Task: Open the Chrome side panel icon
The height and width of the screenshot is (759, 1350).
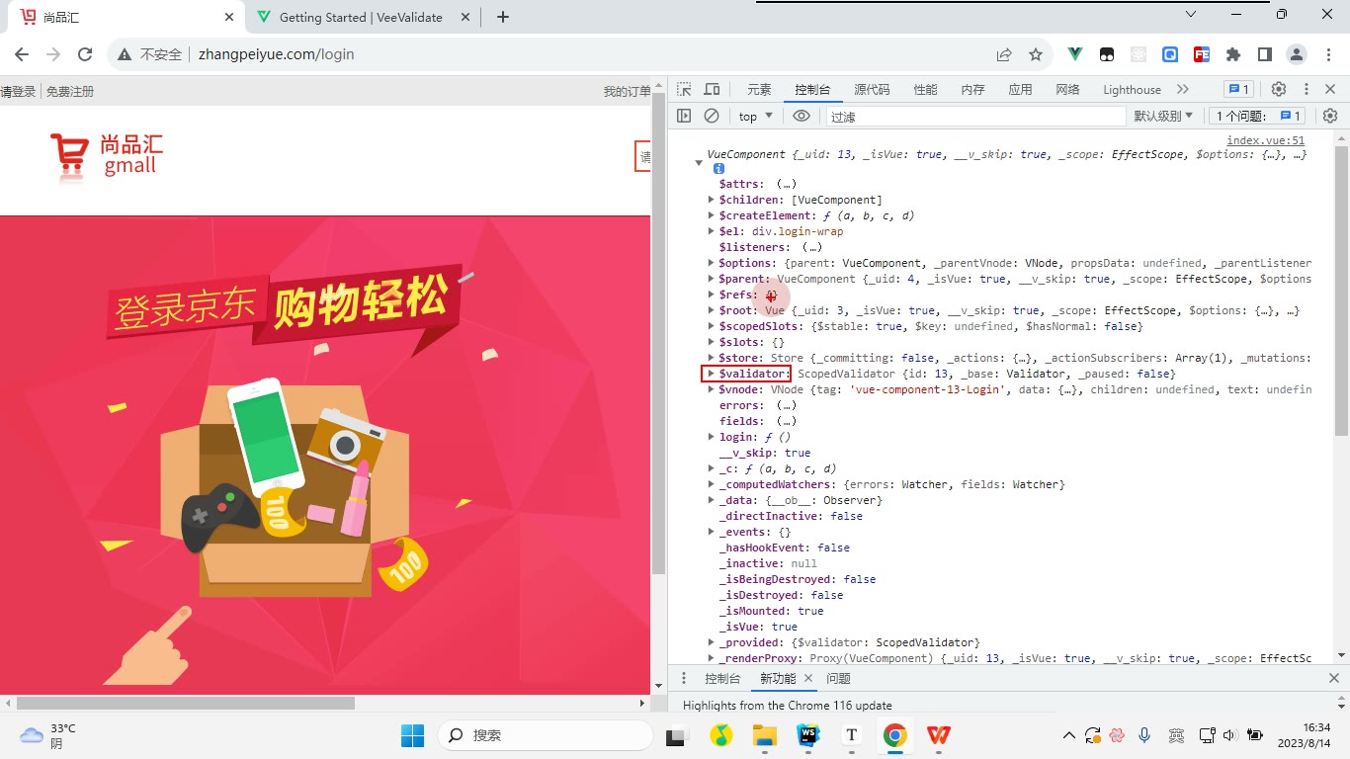Action: tap(1265, 54)
